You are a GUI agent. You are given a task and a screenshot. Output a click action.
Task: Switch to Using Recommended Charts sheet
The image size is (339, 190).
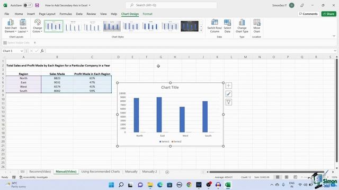tap(100, 172)
